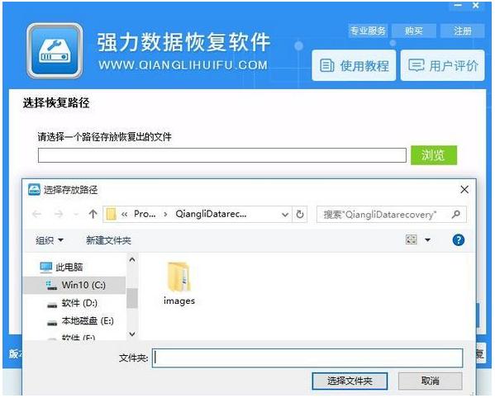Click the this-PC monitor icon
This screenshot has width=495, height=398.
click(46, 268)
